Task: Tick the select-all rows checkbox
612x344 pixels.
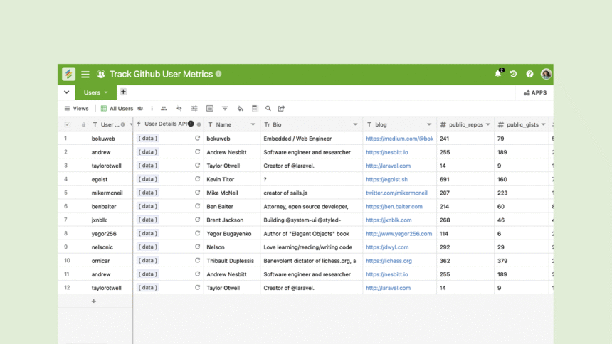Action: [x=68, y=124]
